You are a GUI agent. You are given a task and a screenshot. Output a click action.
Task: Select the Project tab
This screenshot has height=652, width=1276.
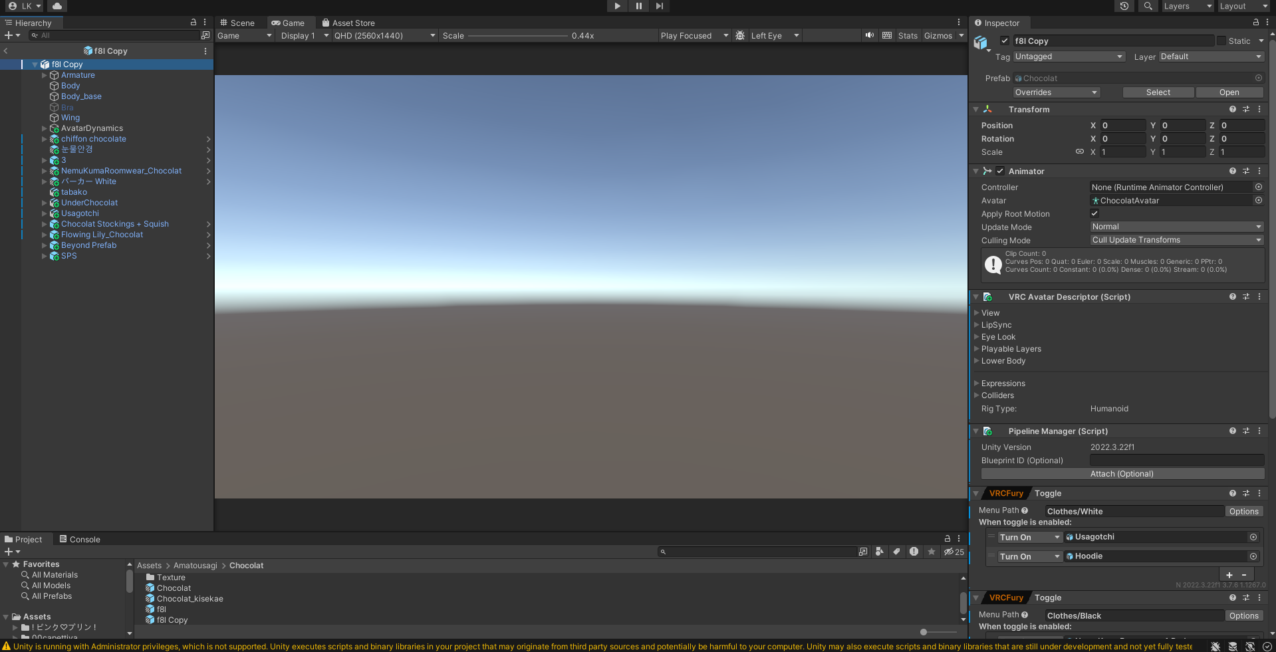(x=23, y=539)
